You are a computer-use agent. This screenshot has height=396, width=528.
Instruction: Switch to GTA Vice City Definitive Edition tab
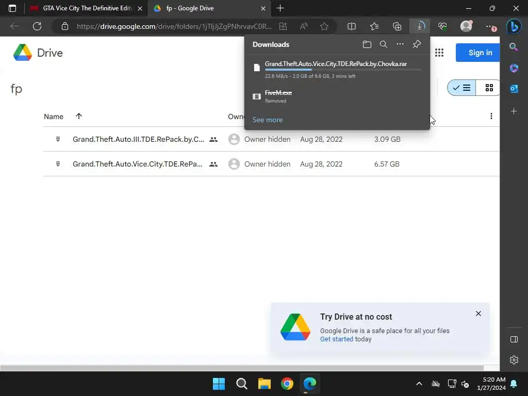[87, 8]
